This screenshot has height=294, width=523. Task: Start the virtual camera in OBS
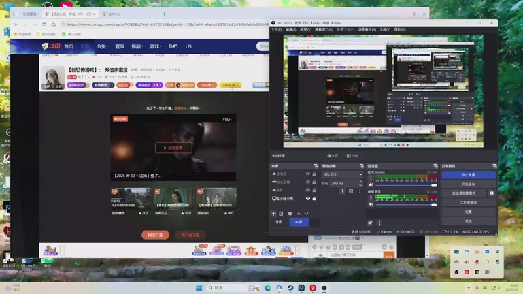[x=464, y=193]
